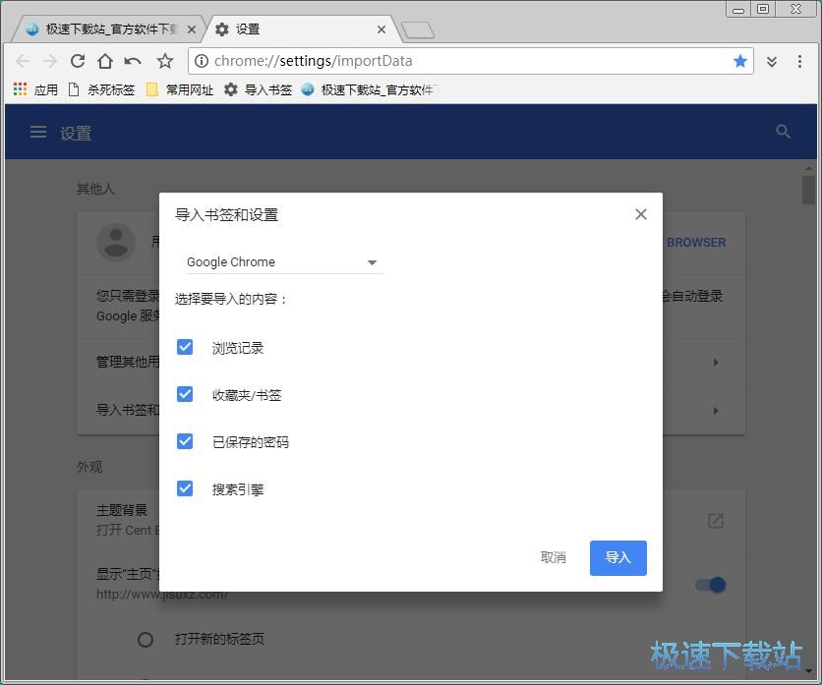
Task: Click the blue star inside the address bar
Action: click(739, 61)
